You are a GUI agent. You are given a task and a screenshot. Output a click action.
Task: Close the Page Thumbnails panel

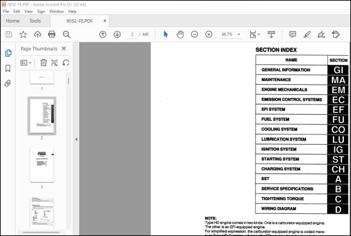(64, 49)
